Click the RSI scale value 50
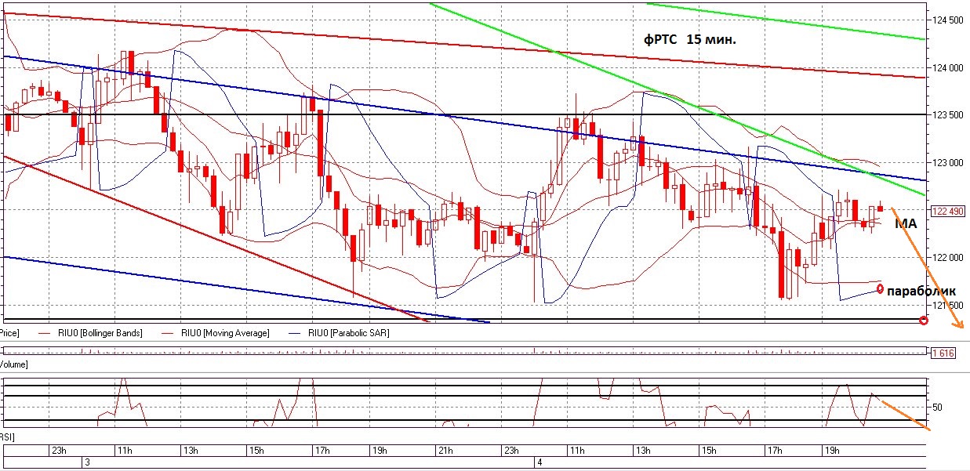This screenshot has height=471, width=970. click(x=938, y=408)
